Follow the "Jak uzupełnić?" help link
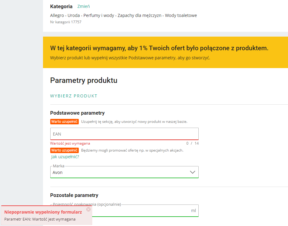This screenshot has width=288, height=226. [x=65, y=157]
